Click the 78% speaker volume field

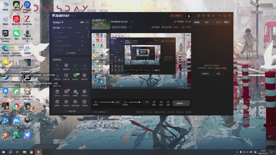(147, 102)
